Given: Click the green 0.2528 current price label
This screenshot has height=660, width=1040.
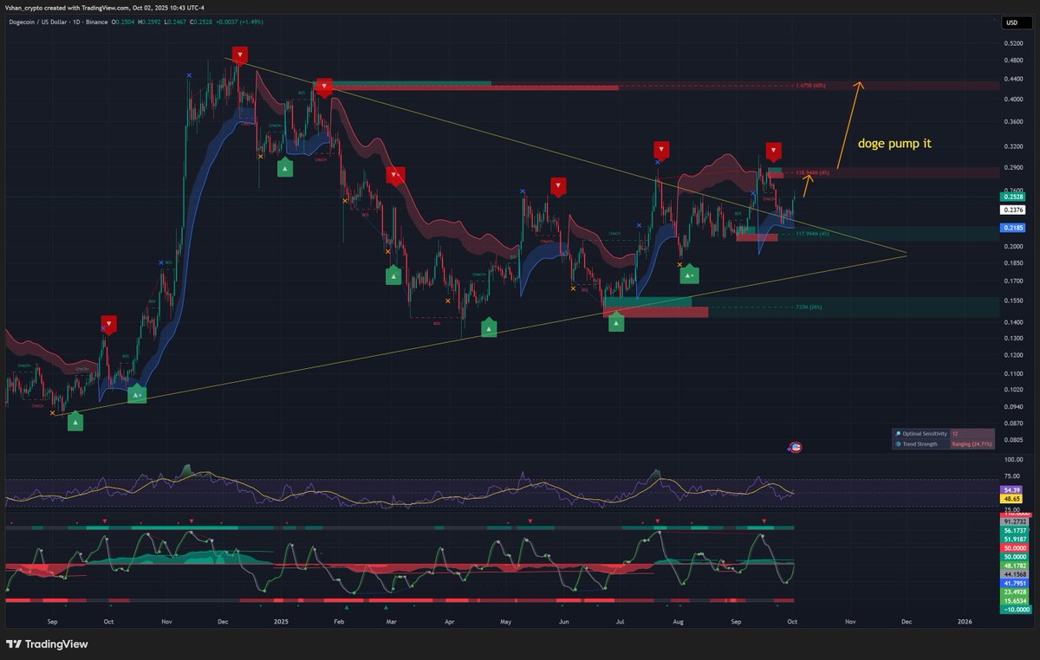Looking at the screenshot, I should [x=1011, y=197].
